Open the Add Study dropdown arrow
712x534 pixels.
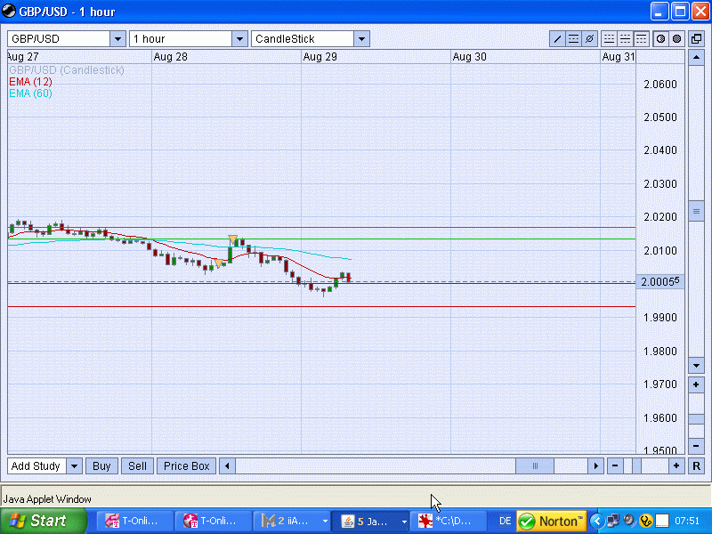74,465
